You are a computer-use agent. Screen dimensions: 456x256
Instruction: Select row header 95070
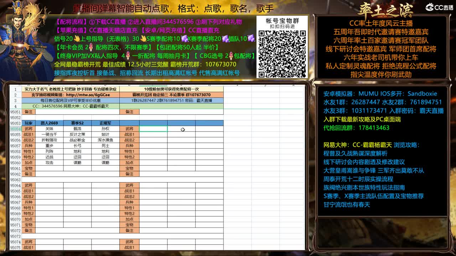15,219
